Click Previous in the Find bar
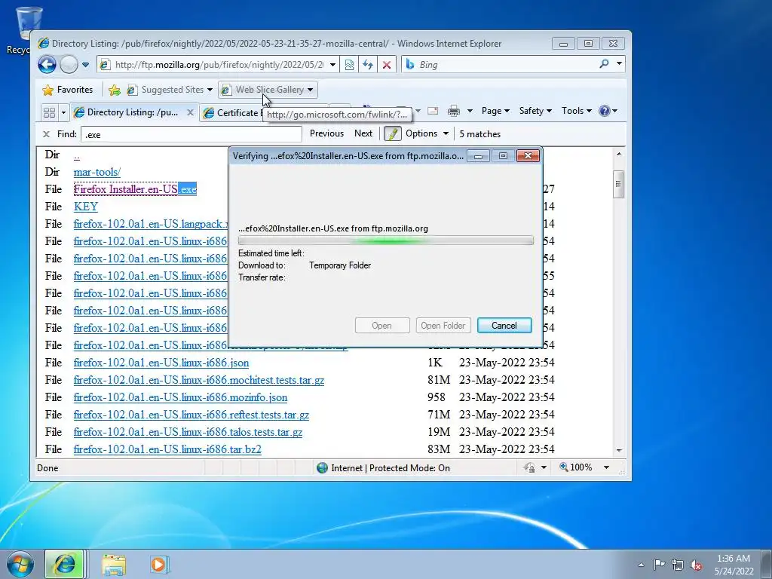Viewport: 772px width, 579px height. (x=326, y=133)
